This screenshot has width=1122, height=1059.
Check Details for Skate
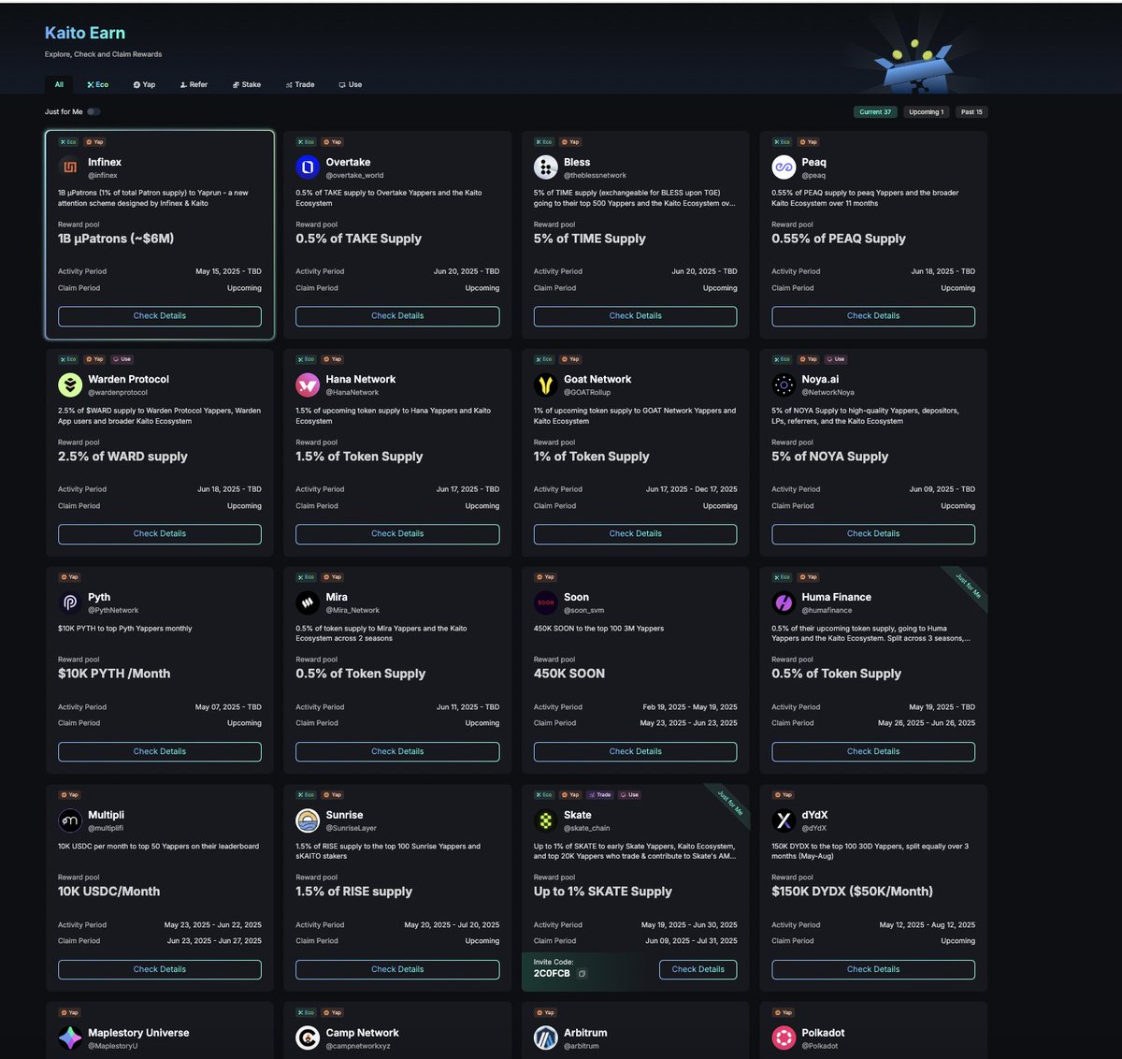point(698,969)
